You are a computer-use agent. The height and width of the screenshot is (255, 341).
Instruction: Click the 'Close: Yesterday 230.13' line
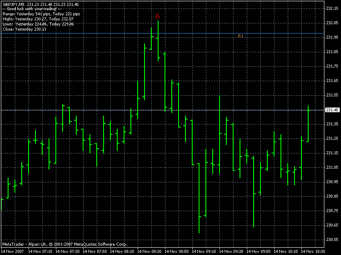coord(24,29)
